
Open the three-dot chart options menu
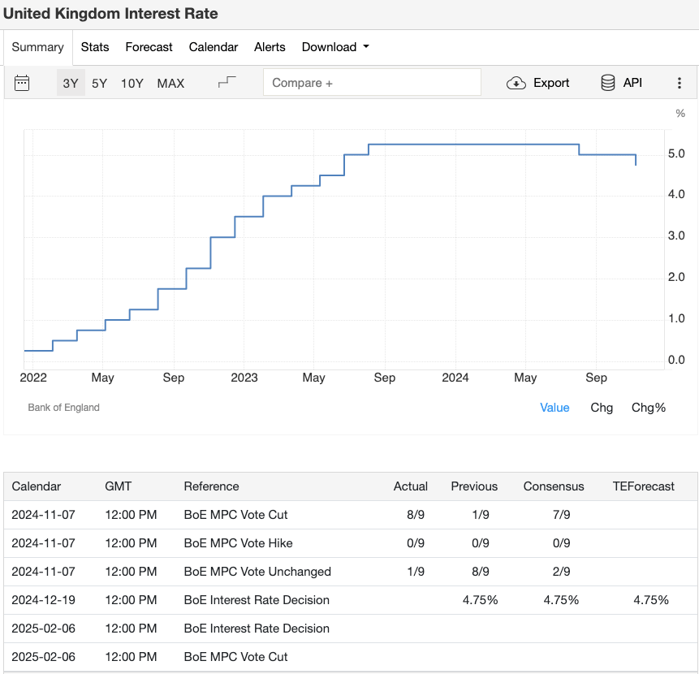click(680, 82)
